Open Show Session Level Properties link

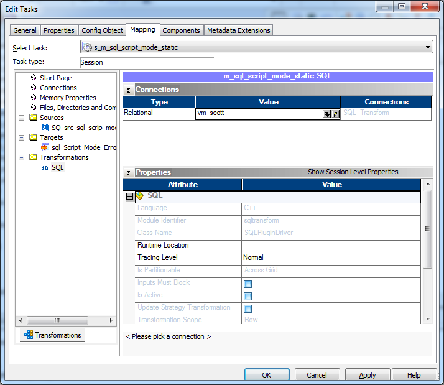tap(353, 172)
